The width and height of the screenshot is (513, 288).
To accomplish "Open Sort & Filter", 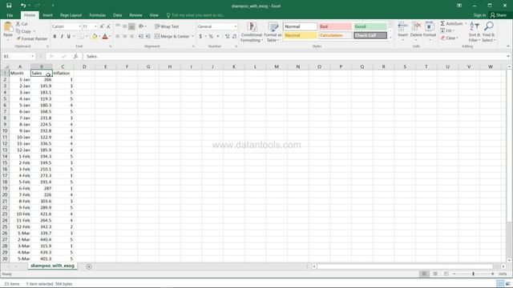I will pyautogui.click(x=474, y=32).
